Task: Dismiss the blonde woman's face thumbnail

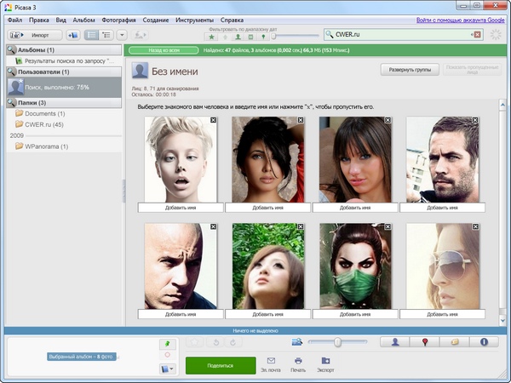Action: click(213, 121)
